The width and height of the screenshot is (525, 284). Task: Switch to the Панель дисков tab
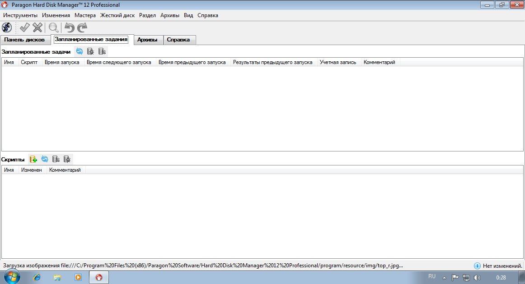[x=24, y=40]
